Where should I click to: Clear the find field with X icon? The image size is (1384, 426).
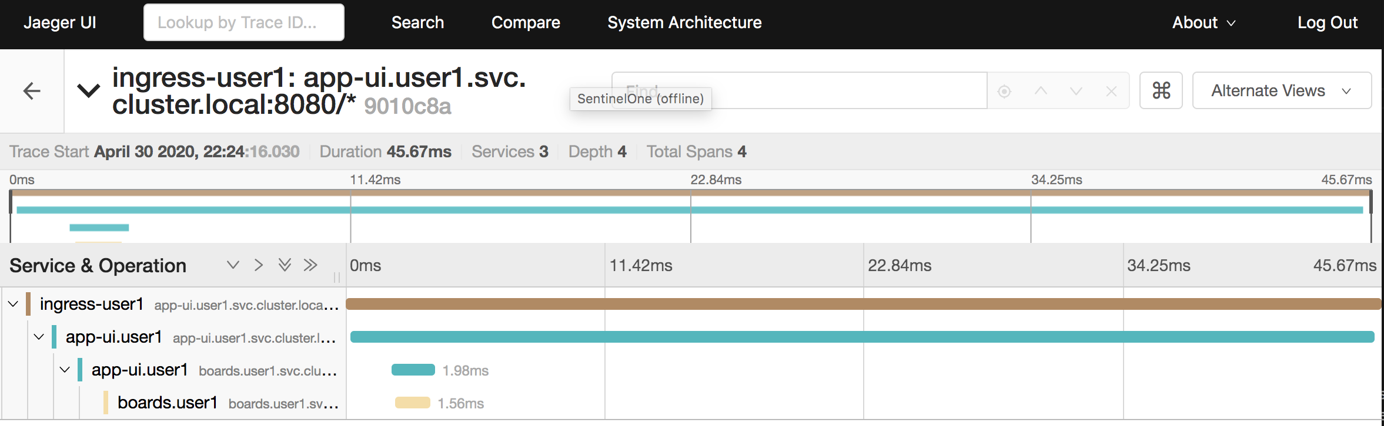pyautogui.click(x=1111, y=91)
